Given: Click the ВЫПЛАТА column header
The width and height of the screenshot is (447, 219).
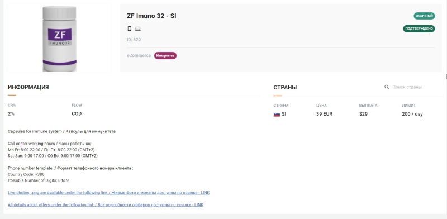Looking at the screenshot, I should pos(368,106).
